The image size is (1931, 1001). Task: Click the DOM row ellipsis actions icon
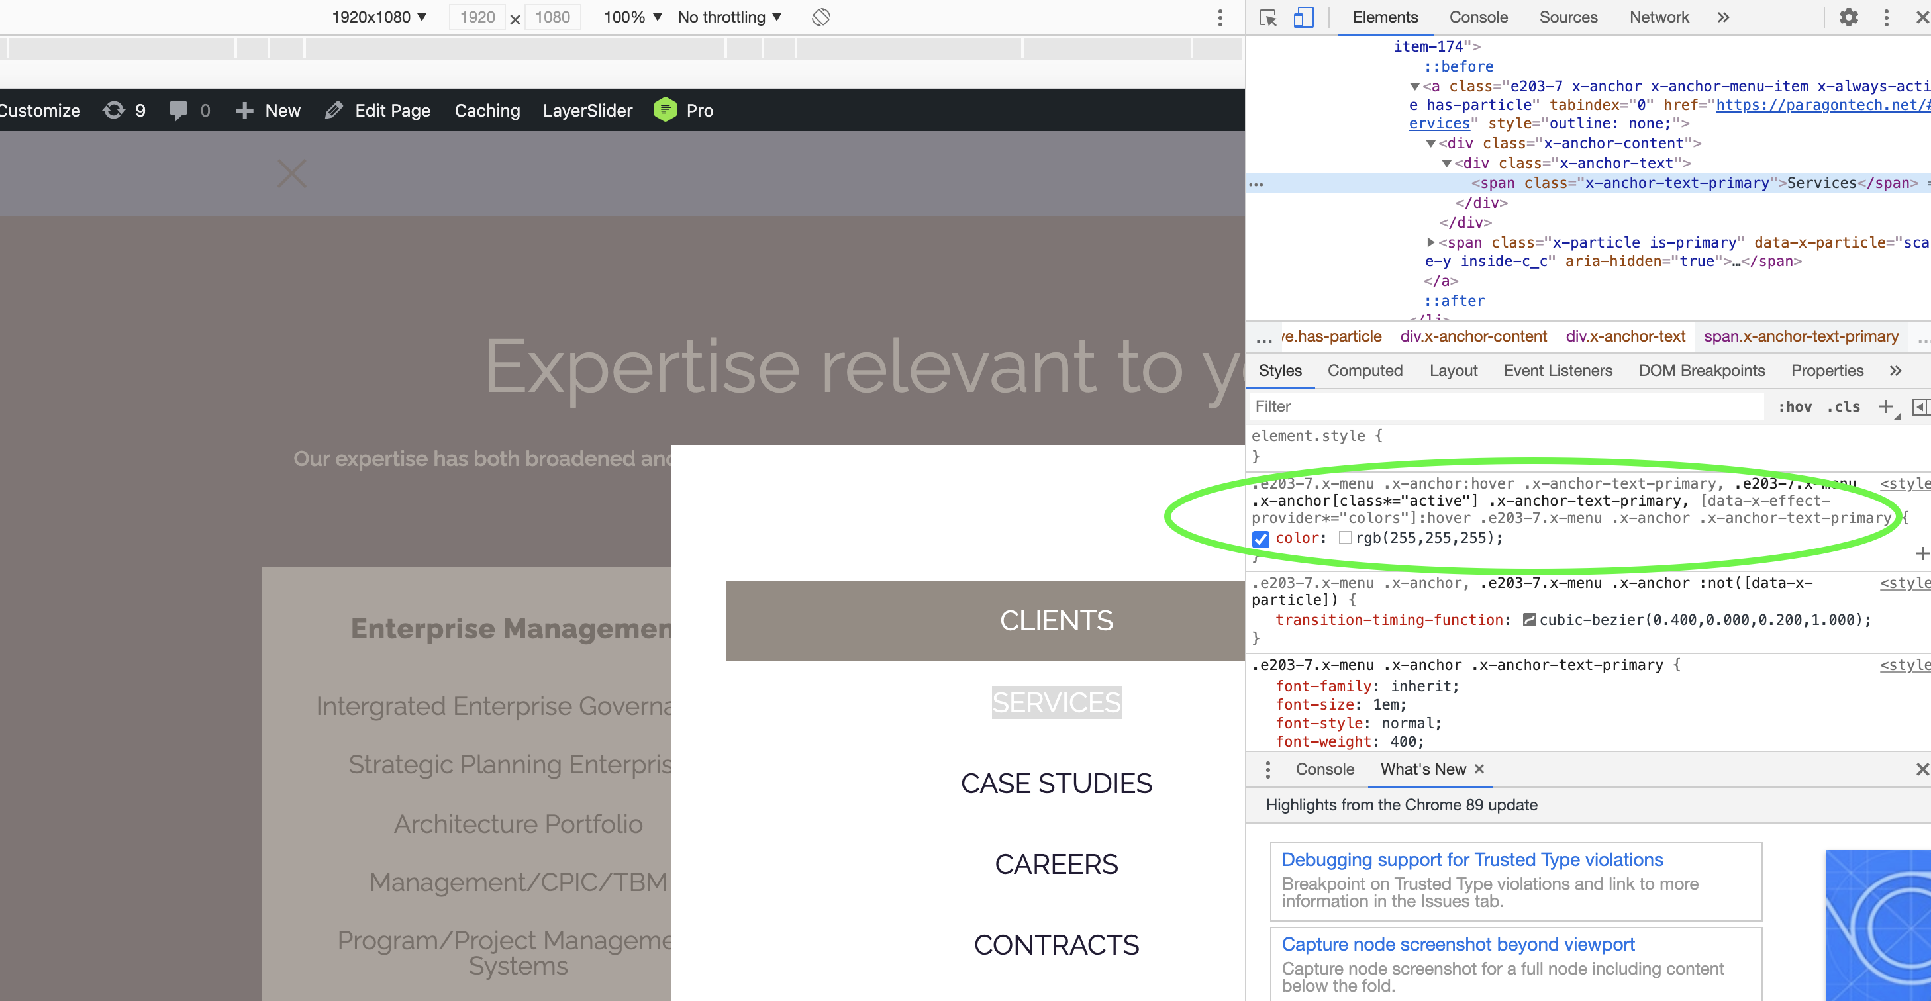(x=1256, y=183)
